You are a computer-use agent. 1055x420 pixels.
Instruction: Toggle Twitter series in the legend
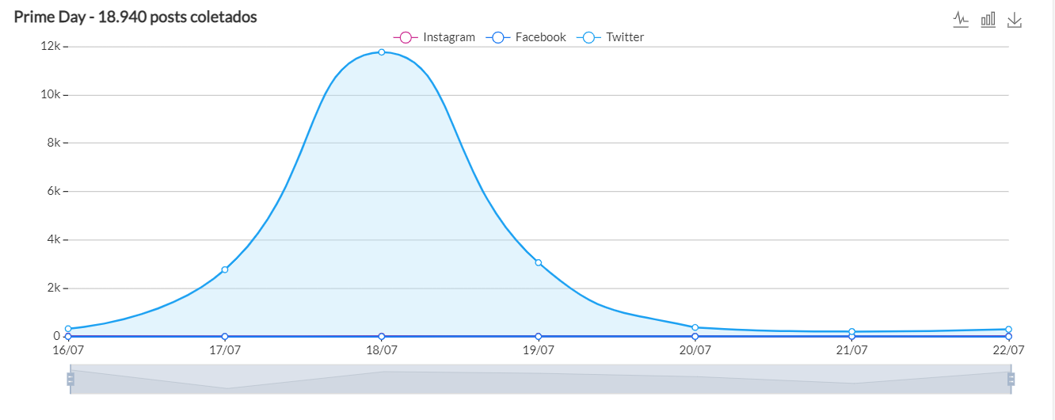coord(614,37)
